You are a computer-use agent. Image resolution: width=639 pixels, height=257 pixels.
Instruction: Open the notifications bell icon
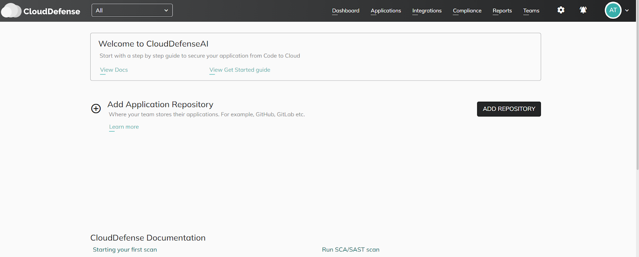pos(583,10)
